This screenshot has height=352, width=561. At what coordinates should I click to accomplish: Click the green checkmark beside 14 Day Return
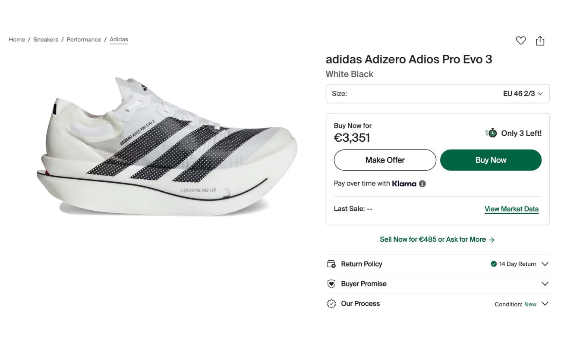pyautogui.click(x=493, y=264)
